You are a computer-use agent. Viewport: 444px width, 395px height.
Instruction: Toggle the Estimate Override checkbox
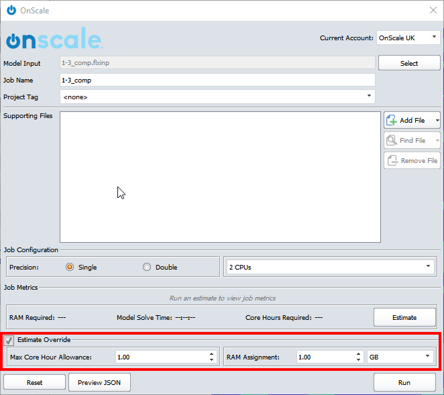pos(9,340)
